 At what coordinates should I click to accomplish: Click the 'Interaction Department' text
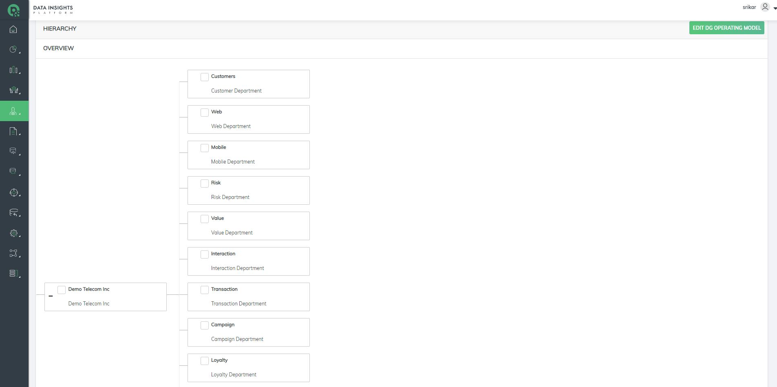238,268
